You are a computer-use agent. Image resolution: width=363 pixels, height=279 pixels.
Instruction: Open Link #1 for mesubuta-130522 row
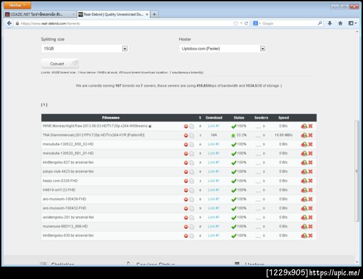(x=214, y=144)
